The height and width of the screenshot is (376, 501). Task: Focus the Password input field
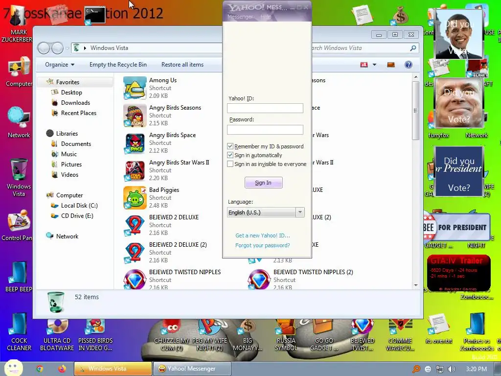point(265,129)
